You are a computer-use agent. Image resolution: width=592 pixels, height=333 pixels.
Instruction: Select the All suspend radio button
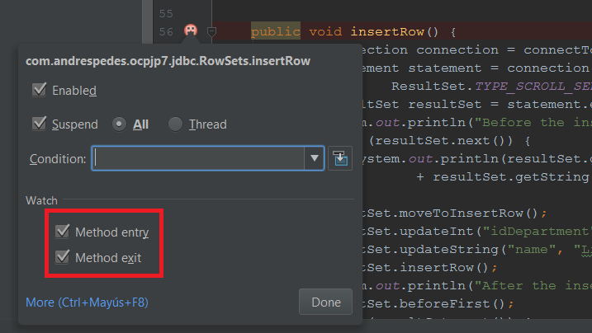click(x=119, y=124)
